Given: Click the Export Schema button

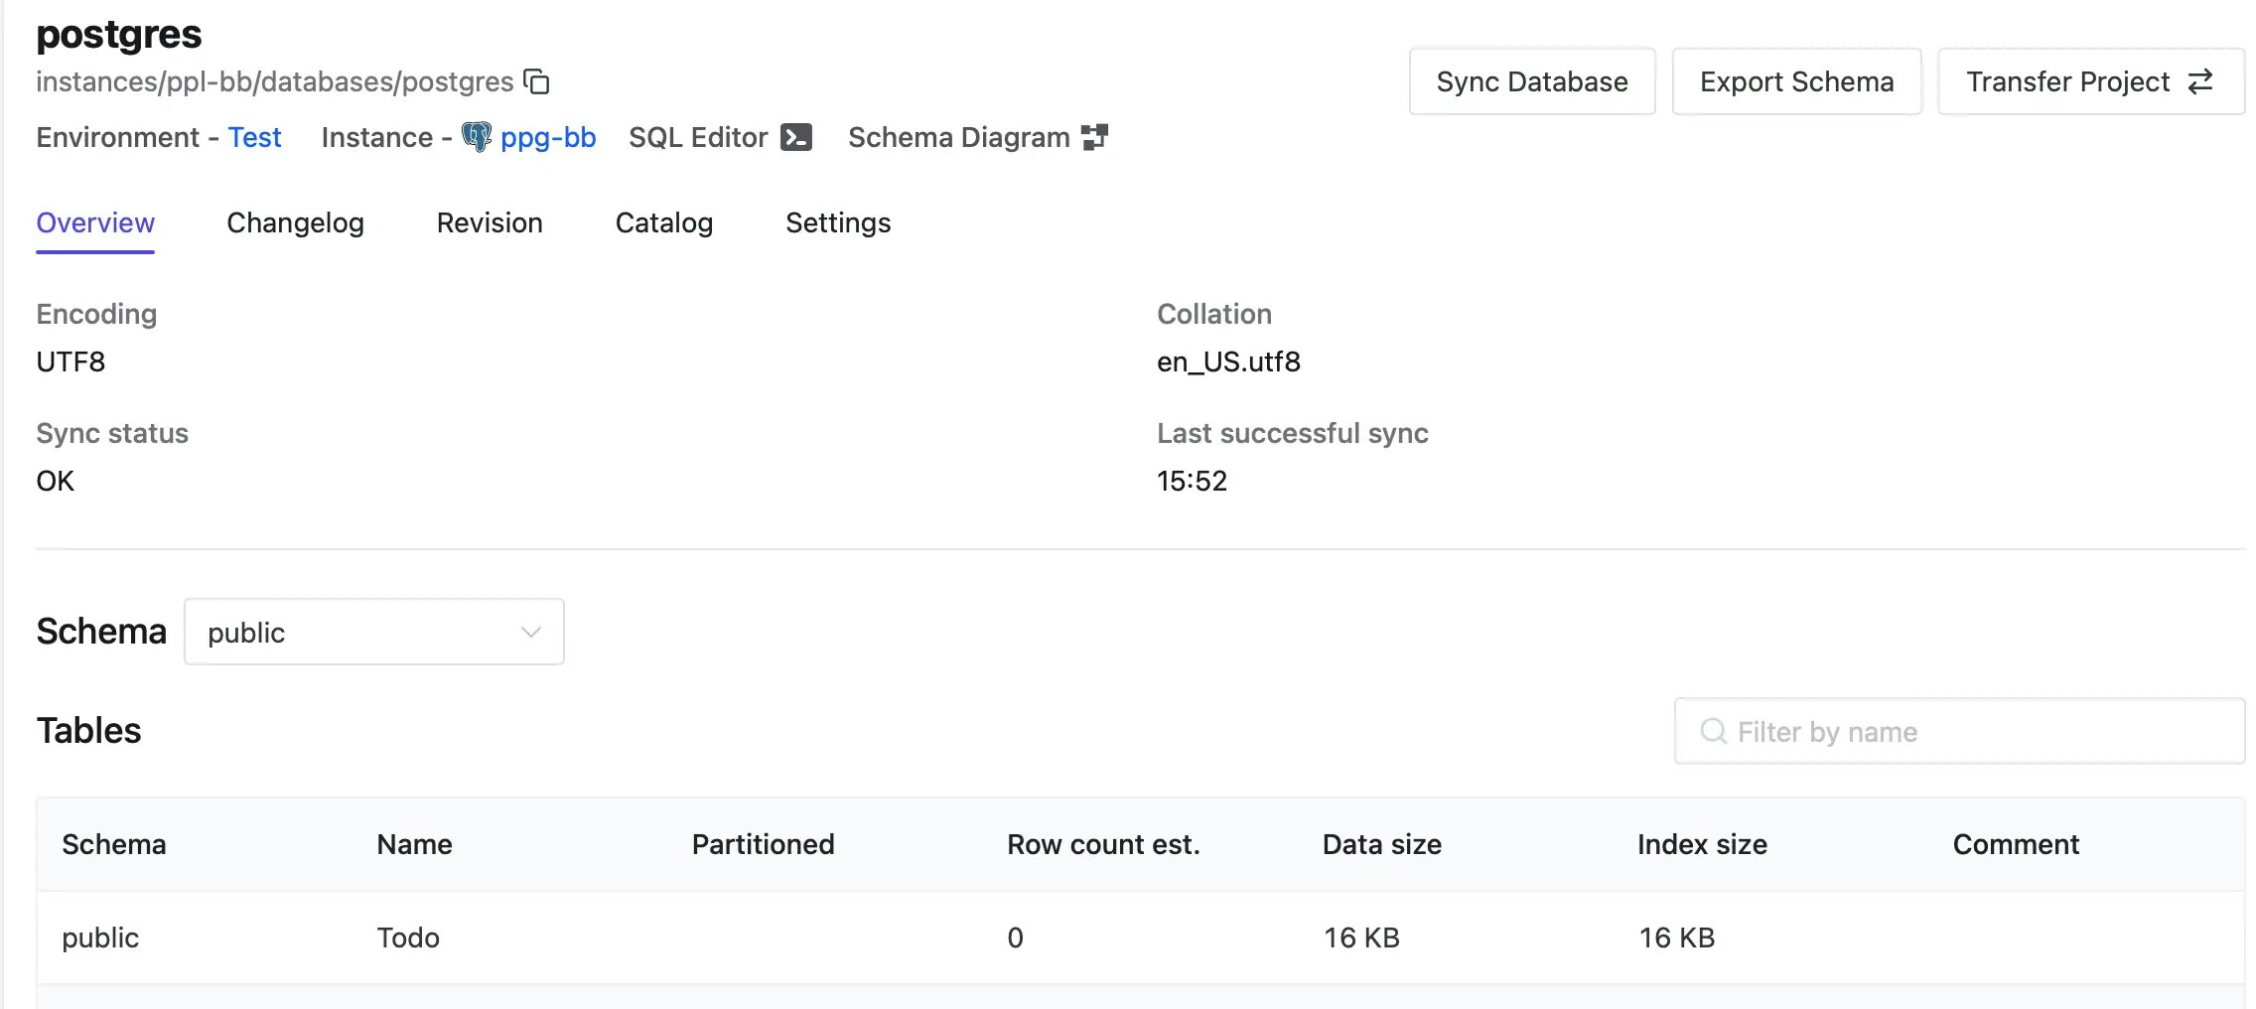Looking at the screenshot, I should (1796, 81).
